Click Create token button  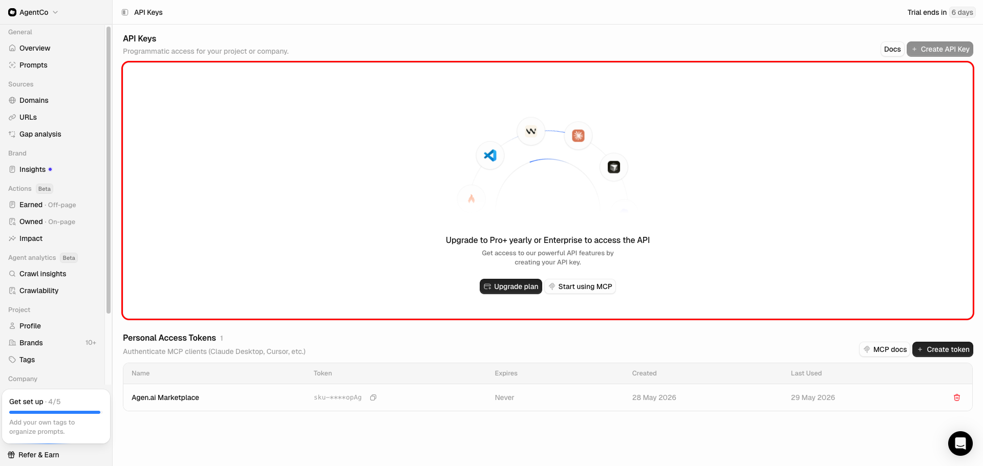point(943,349)
